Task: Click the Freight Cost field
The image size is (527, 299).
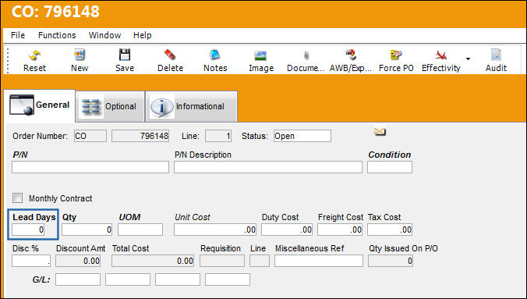Action: [x=340, y=230]
